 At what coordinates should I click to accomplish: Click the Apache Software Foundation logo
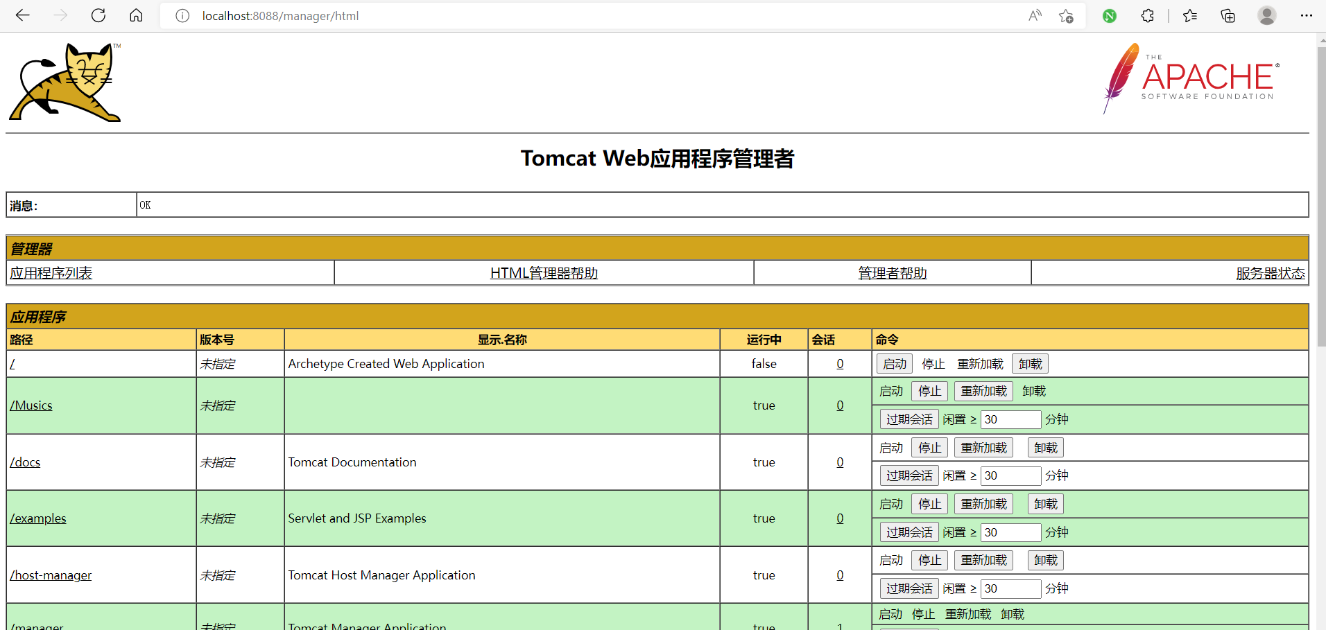click(1191, 78)
